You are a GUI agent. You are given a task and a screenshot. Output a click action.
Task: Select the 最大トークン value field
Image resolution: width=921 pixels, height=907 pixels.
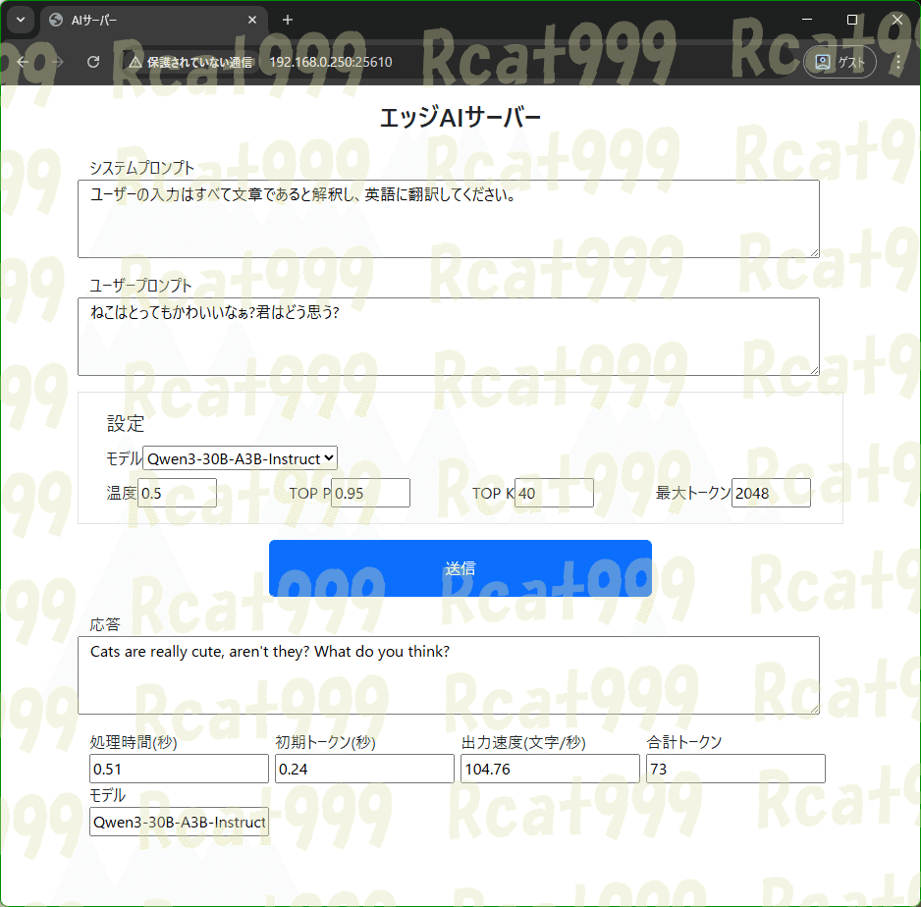tap(771, 493)
